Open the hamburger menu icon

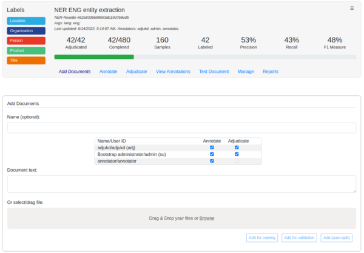point(352,8)
